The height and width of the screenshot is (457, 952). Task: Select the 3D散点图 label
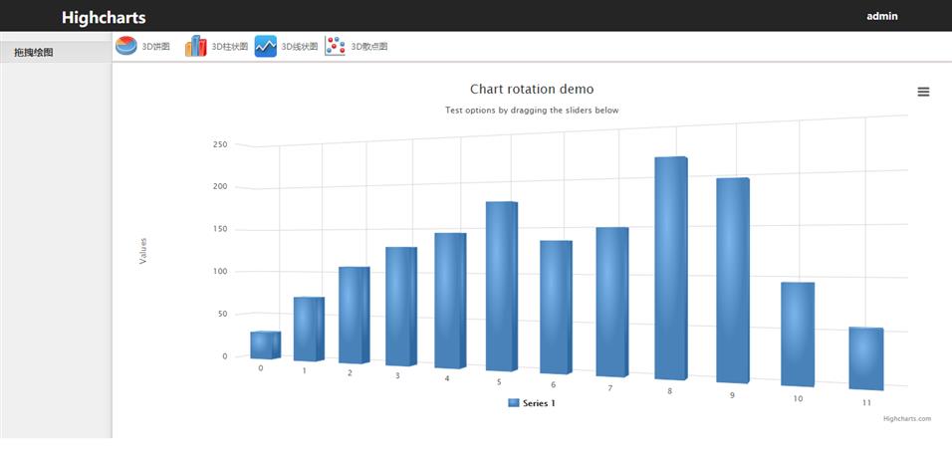(x=369, y=47)
